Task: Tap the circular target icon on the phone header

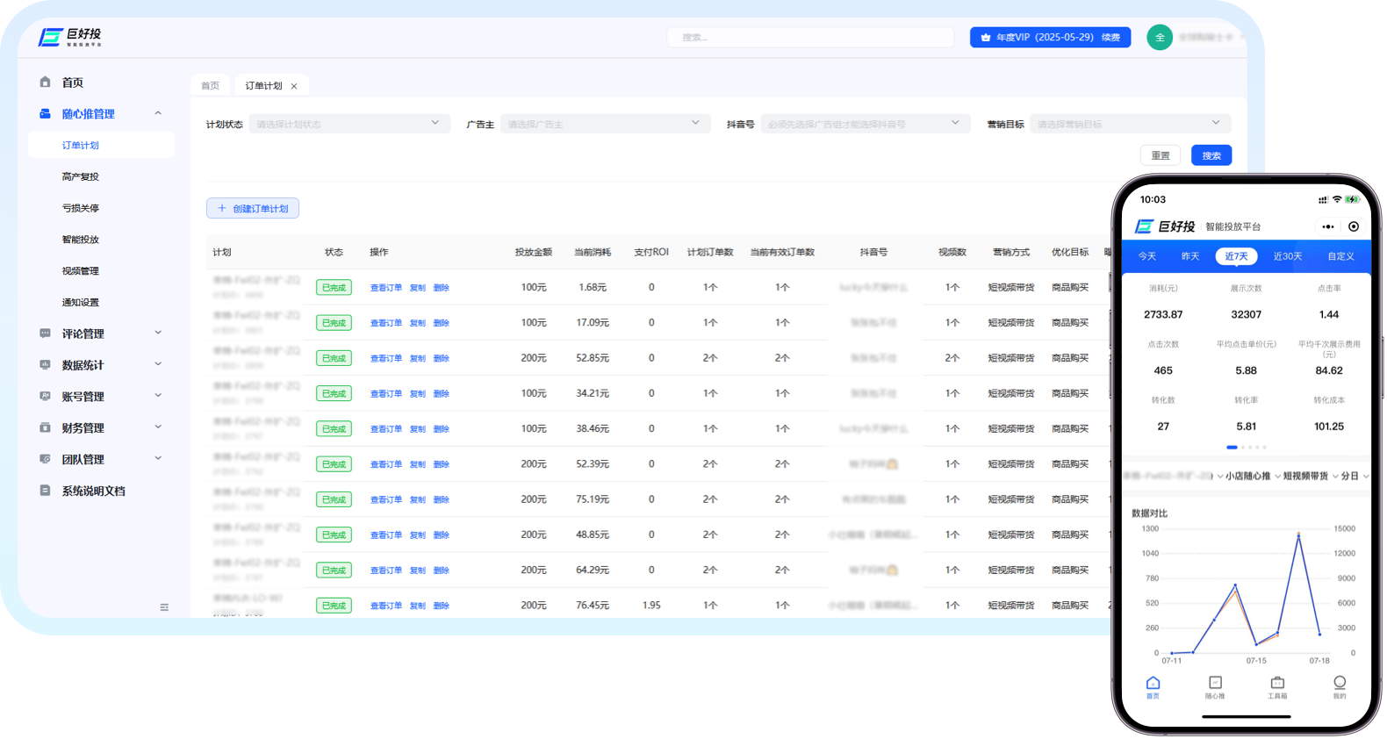Action: 1354,226
